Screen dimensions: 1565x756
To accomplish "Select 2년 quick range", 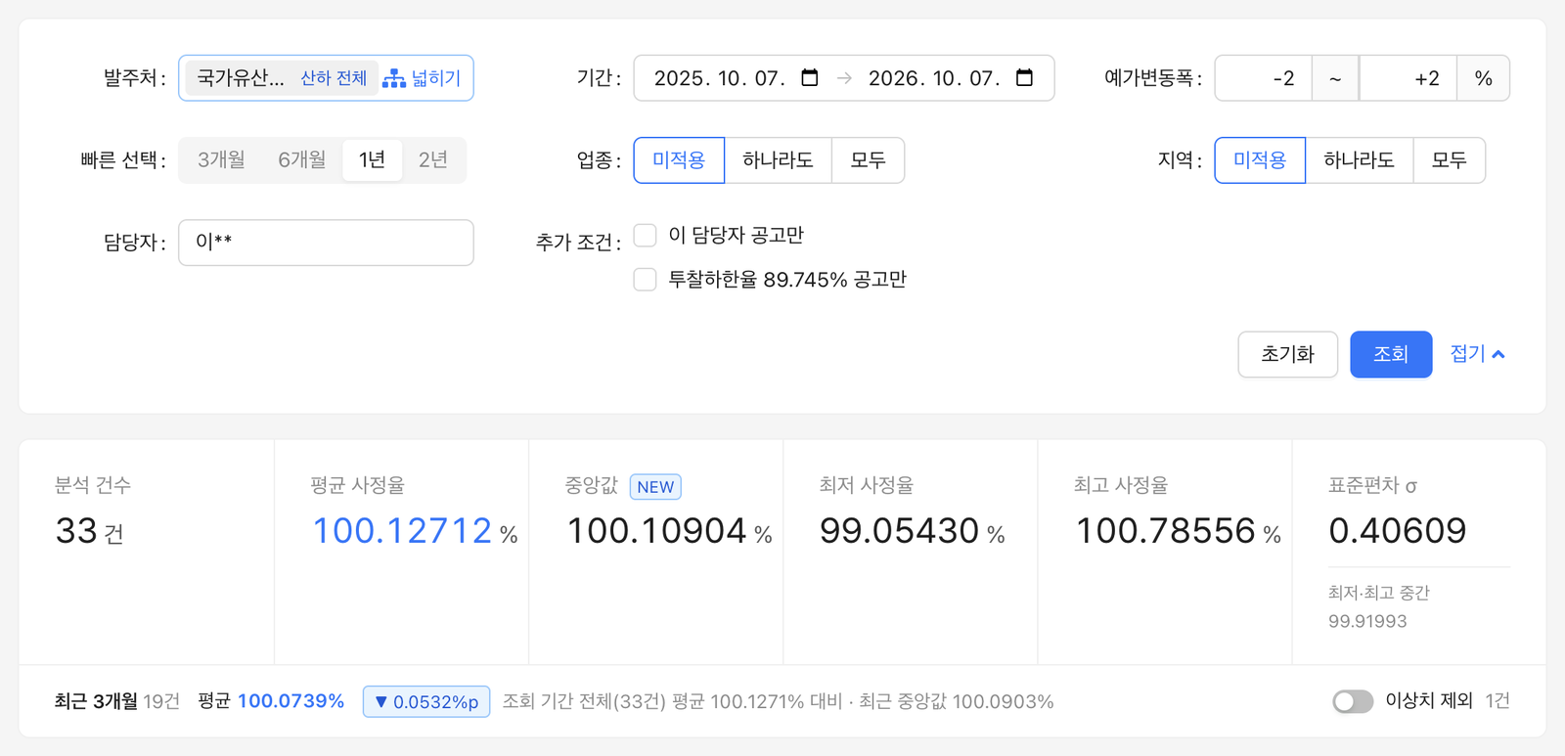I will [x=432, y=159].
